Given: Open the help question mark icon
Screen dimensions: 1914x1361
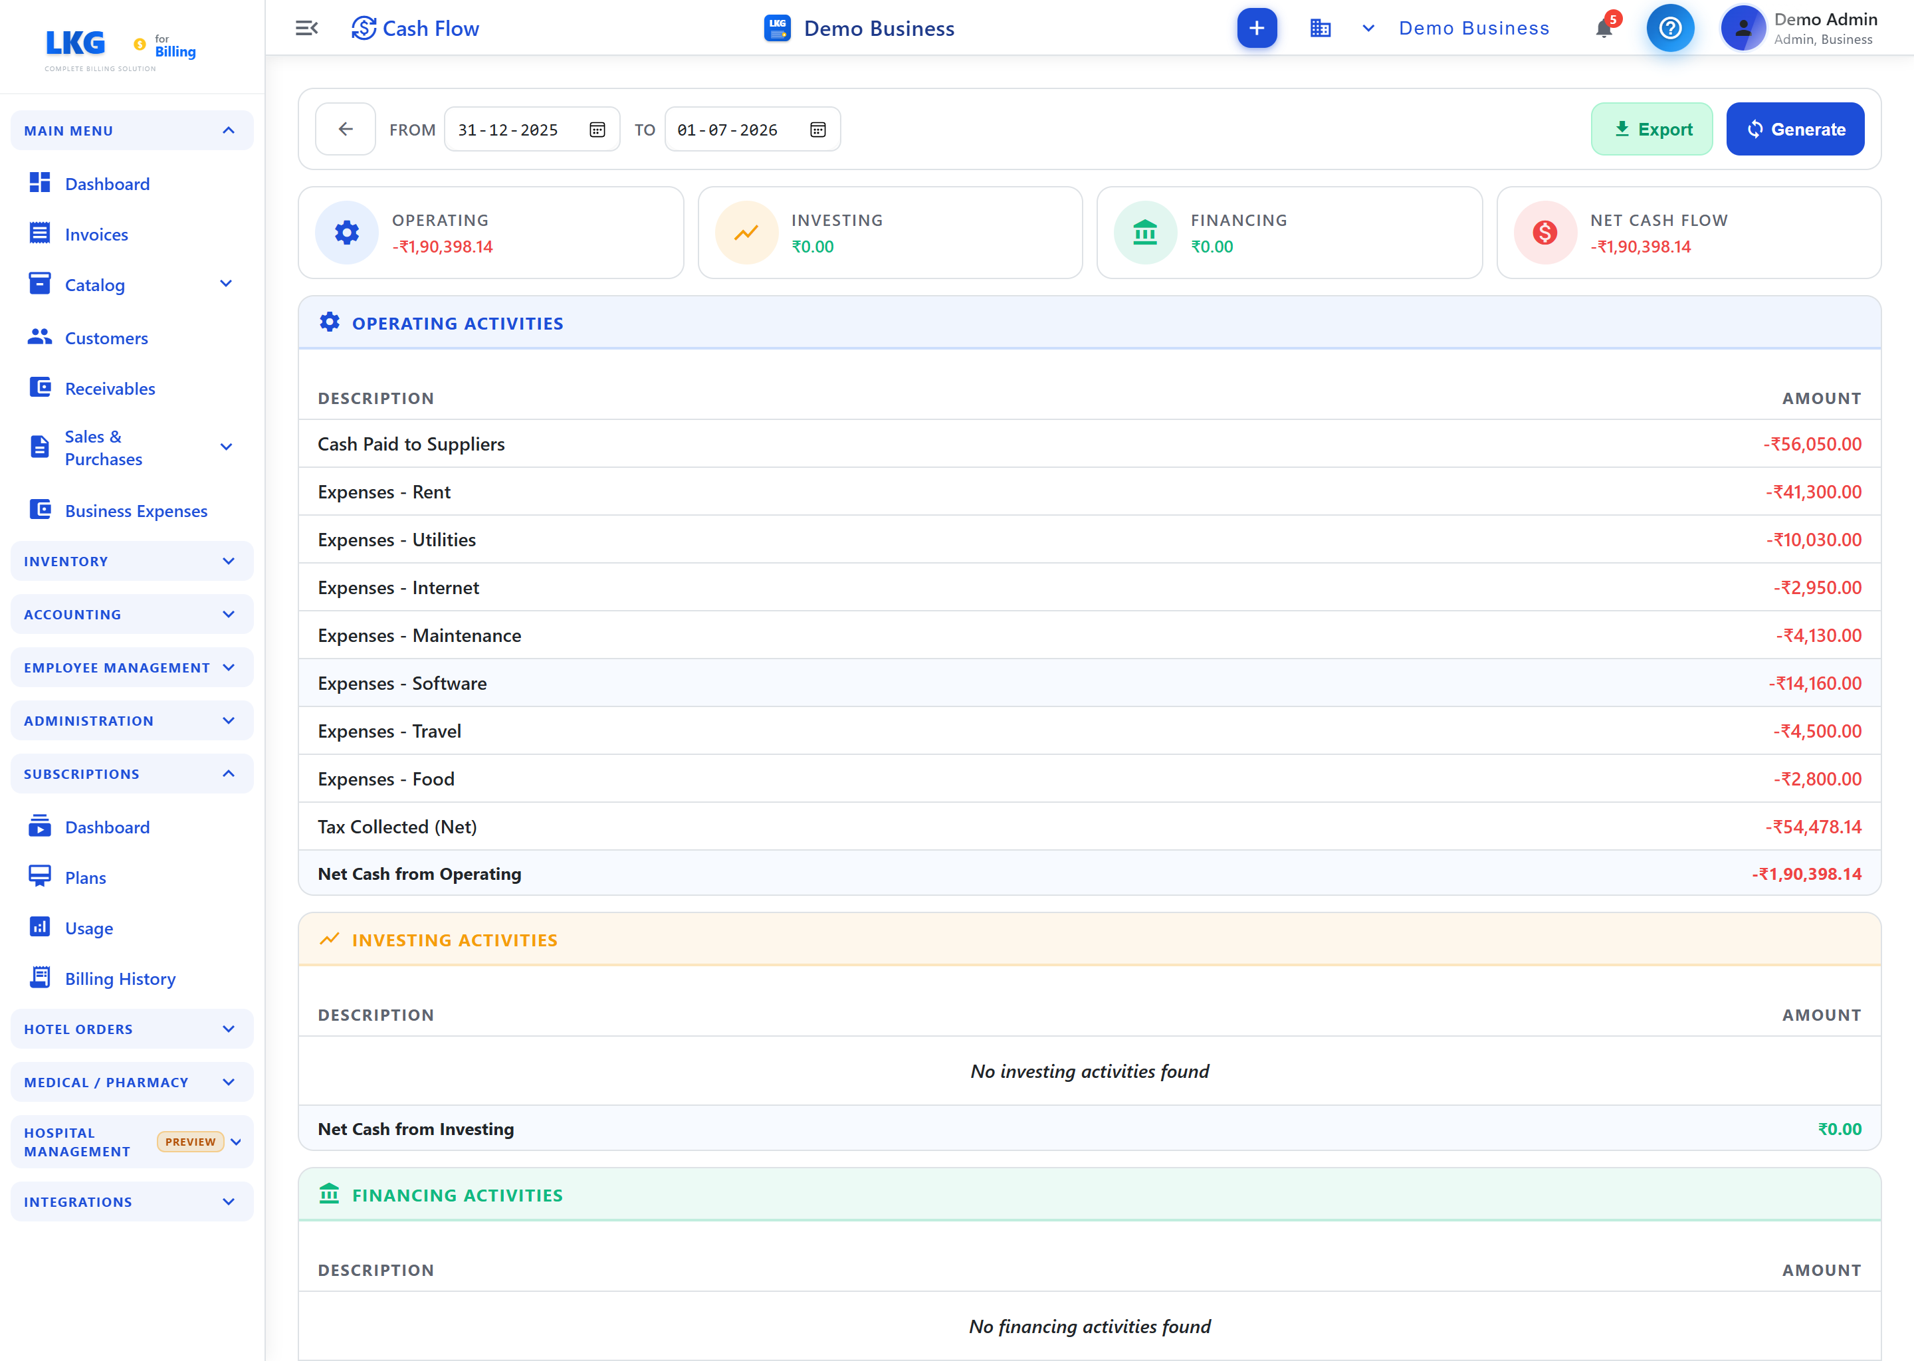Looking at the screenshot, I should point(1669,29).
